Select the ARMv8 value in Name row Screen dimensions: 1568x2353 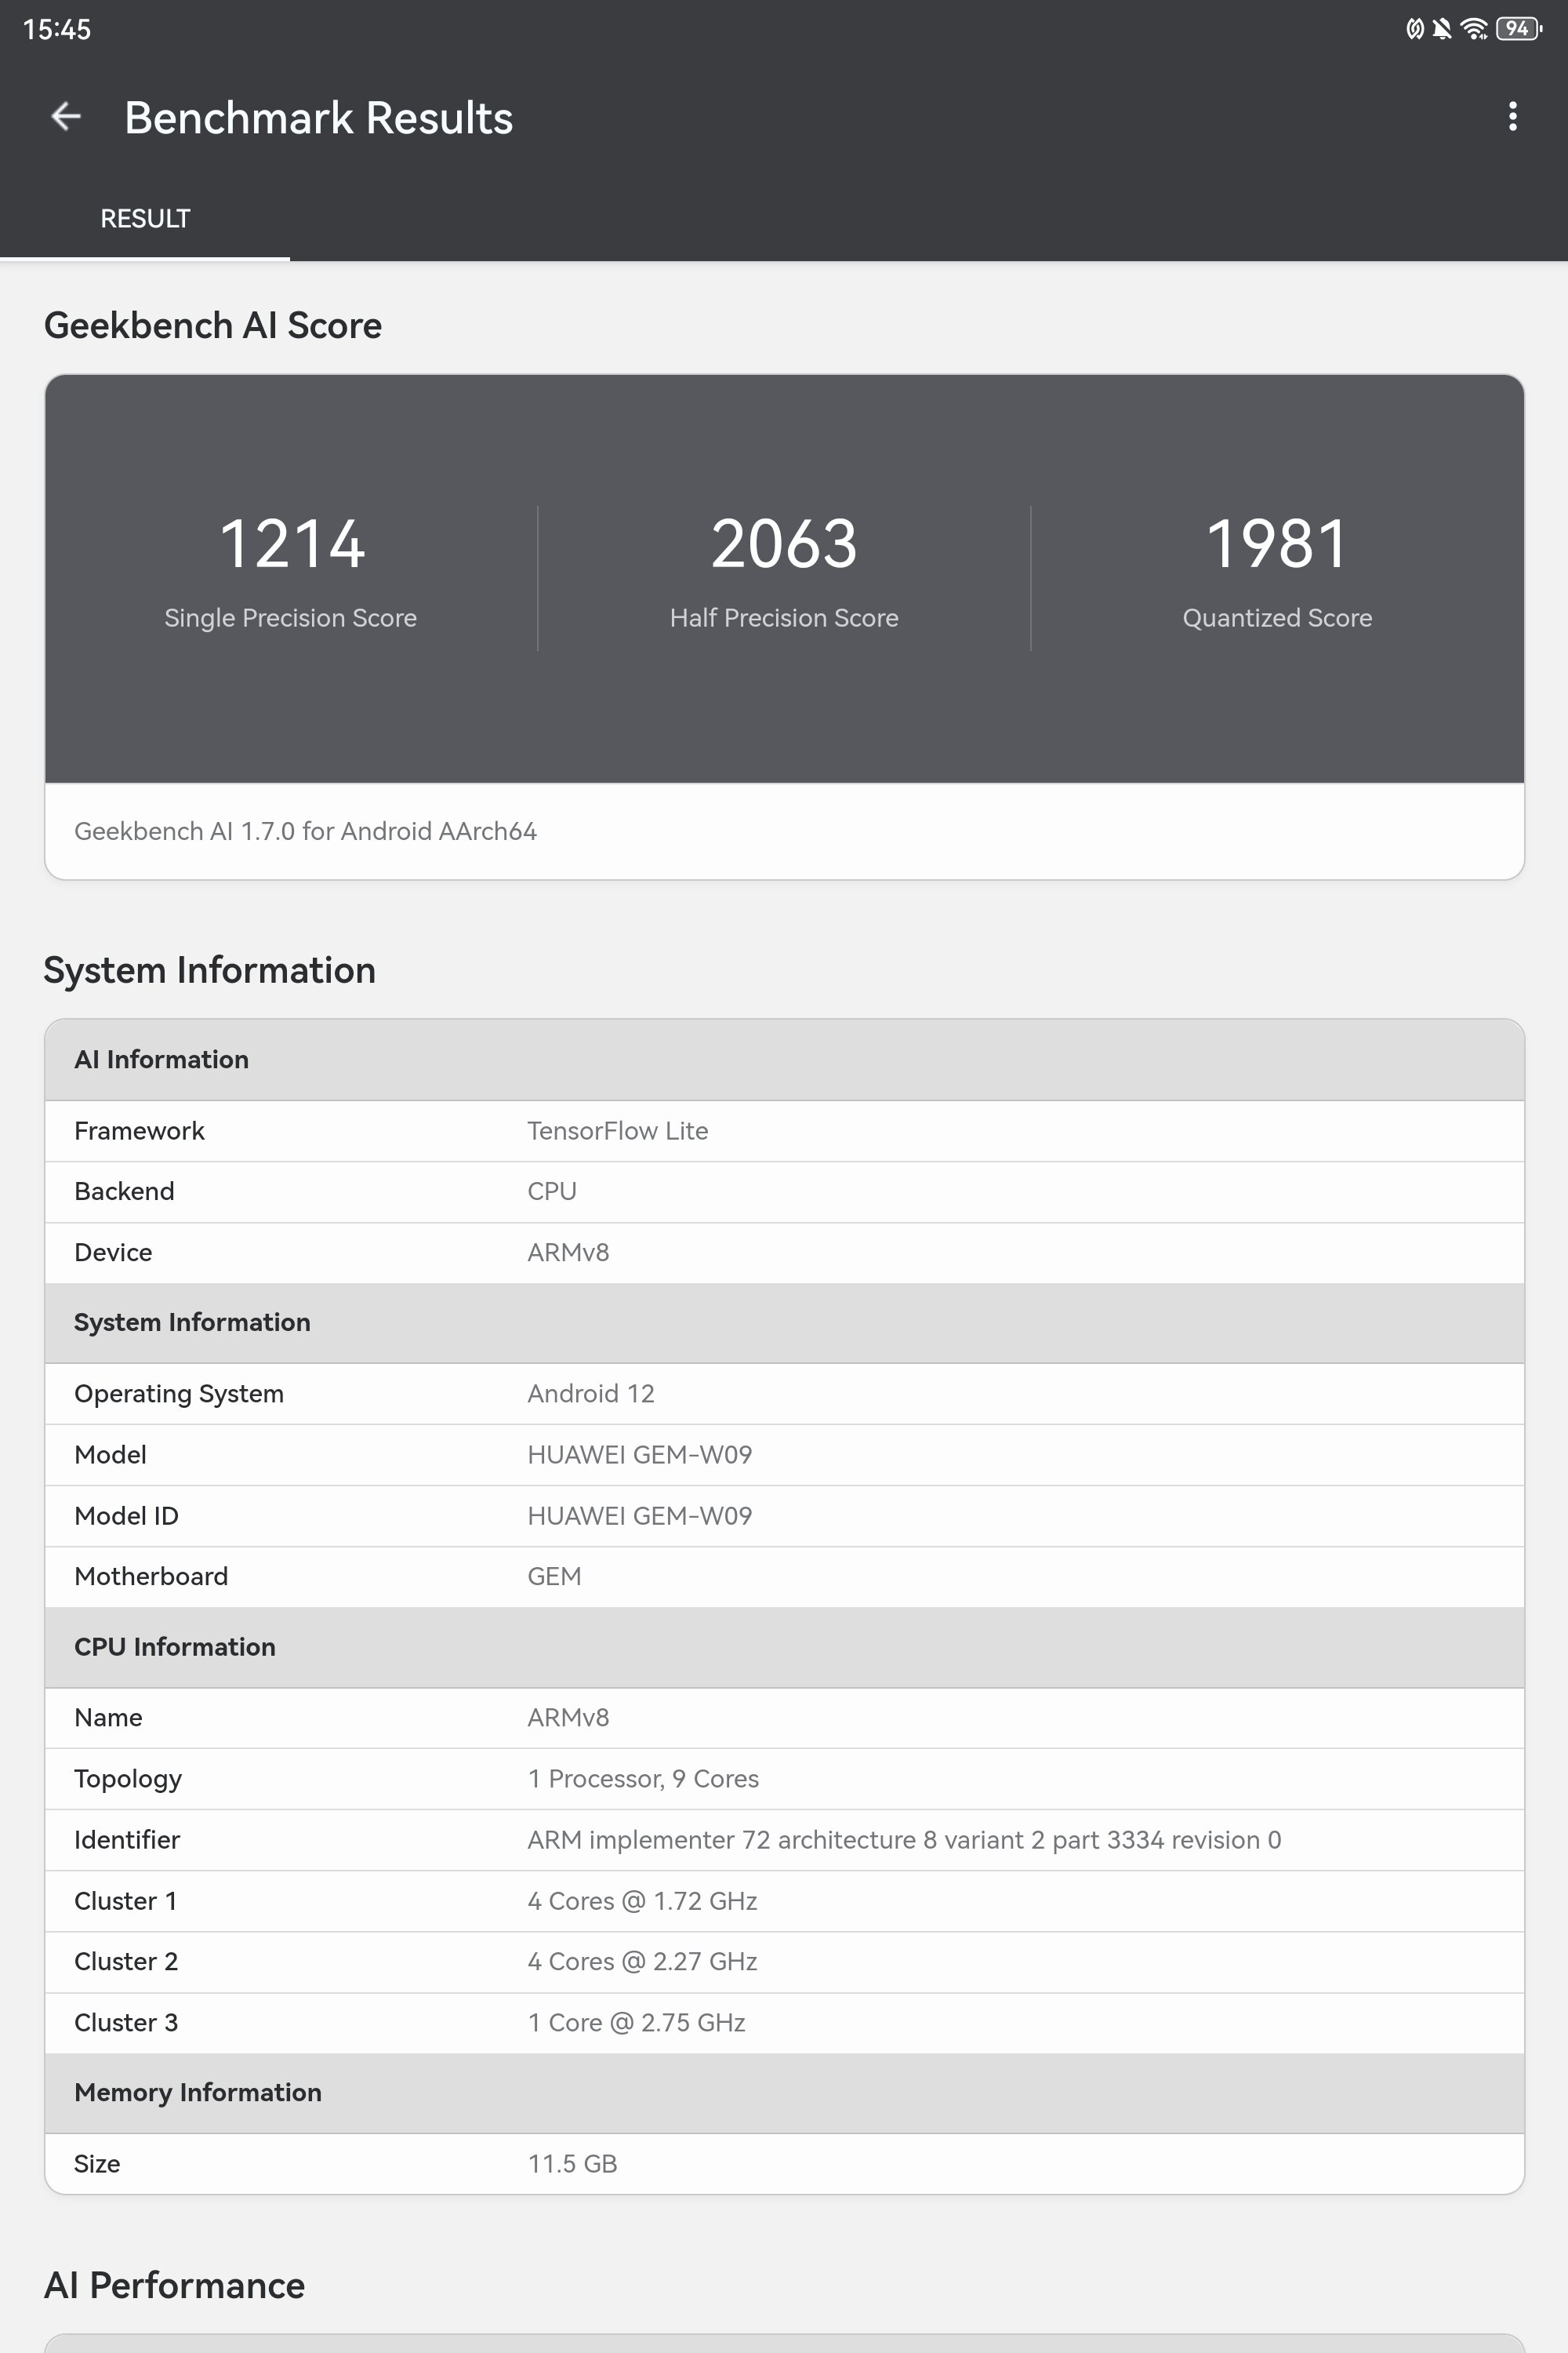coord(568,1718)
